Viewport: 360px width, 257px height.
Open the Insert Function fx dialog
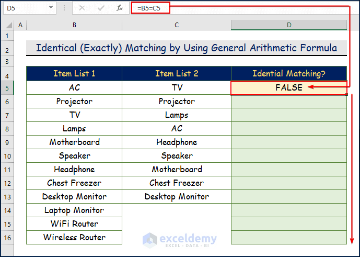coord(120,8)
